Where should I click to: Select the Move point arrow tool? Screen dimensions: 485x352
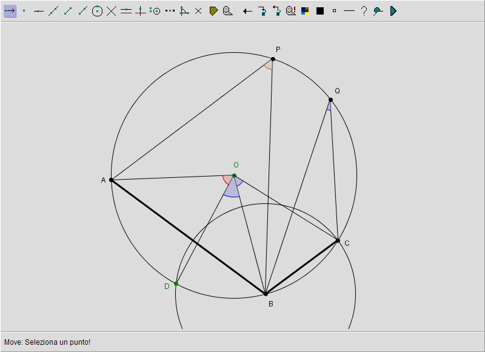pos(10,11)
